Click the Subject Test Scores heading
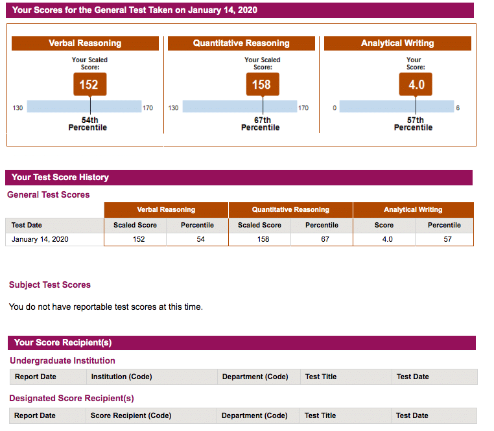This screenshot has height=431, width=494. [x=50, y=285]
